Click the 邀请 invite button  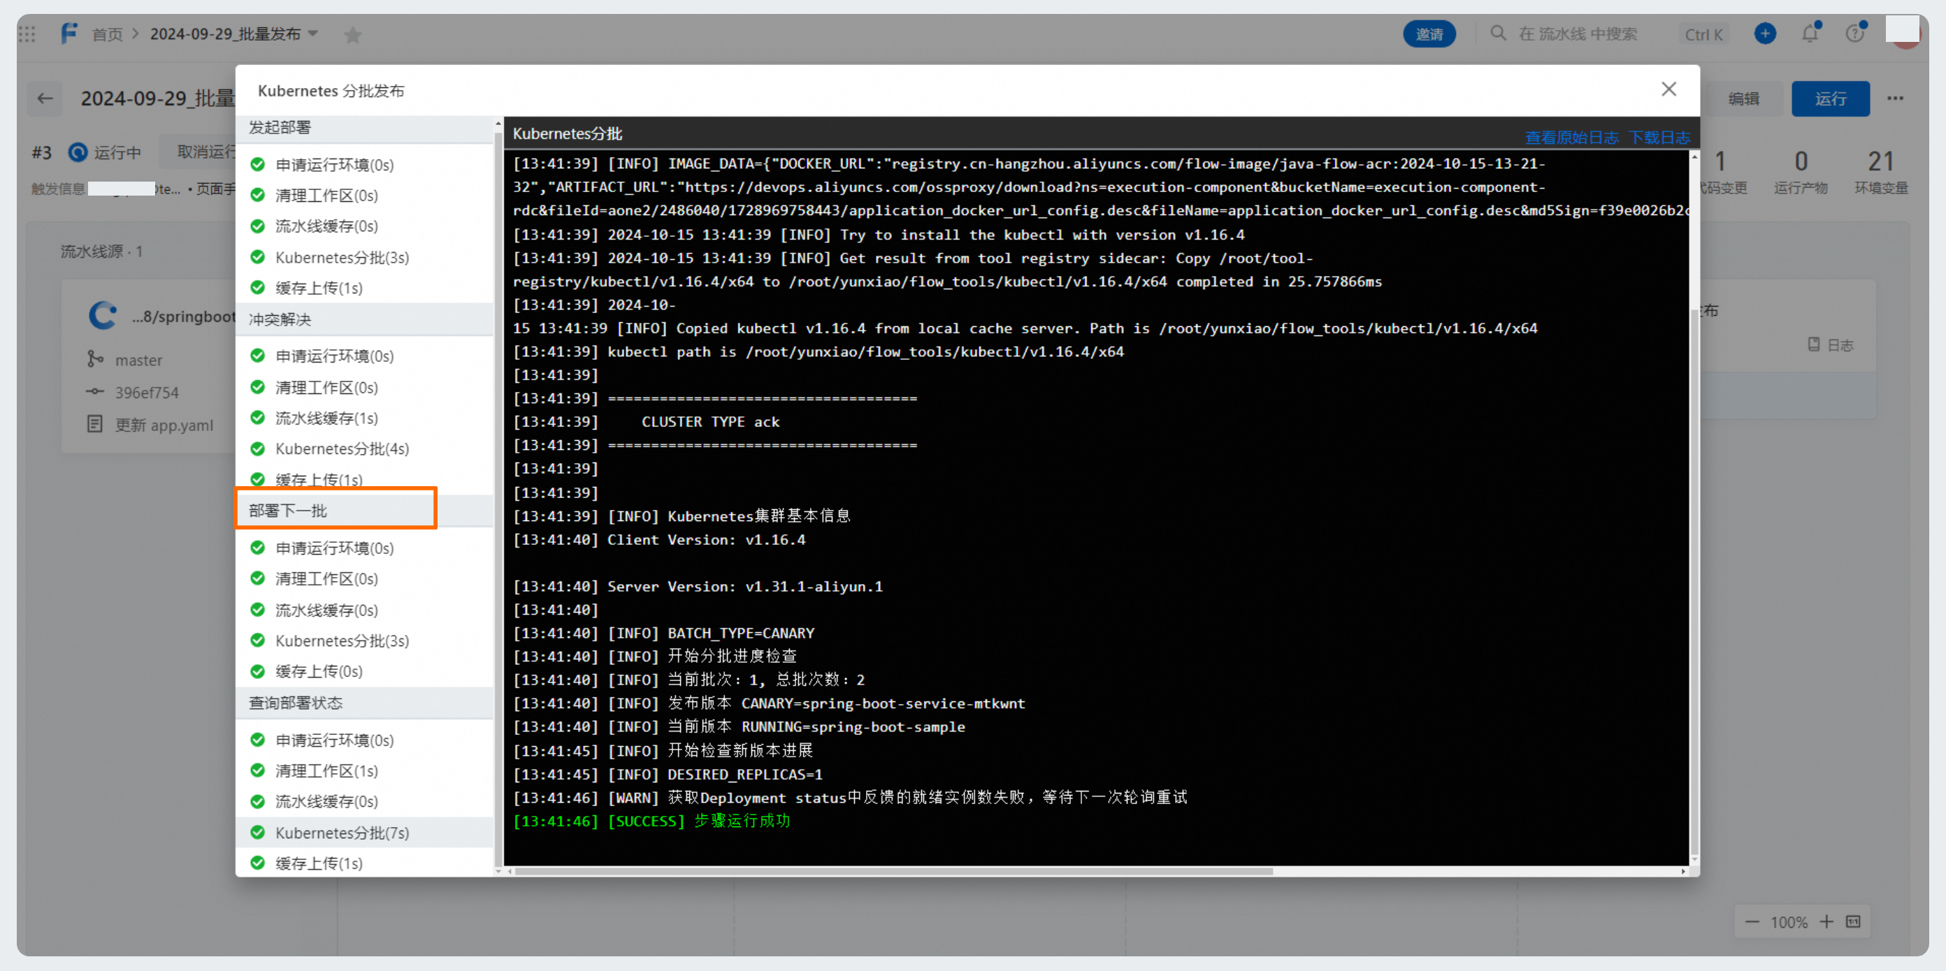click(x=1429, y=34)
